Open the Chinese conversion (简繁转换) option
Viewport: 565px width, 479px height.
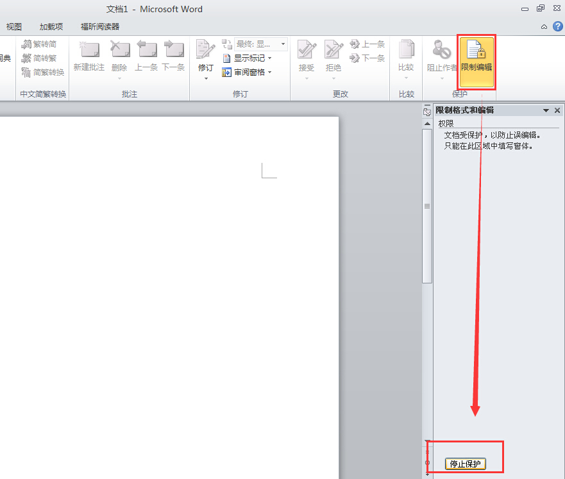pyautogui.click(x=43, y=72)
